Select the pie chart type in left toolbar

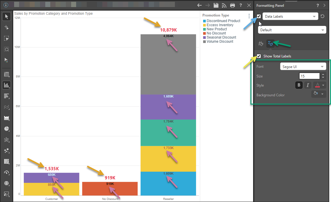click(x=6, y=129)
